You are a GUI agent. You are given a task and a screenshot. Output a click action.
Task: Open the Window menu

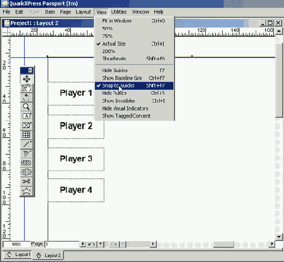[x=140, y=12]
